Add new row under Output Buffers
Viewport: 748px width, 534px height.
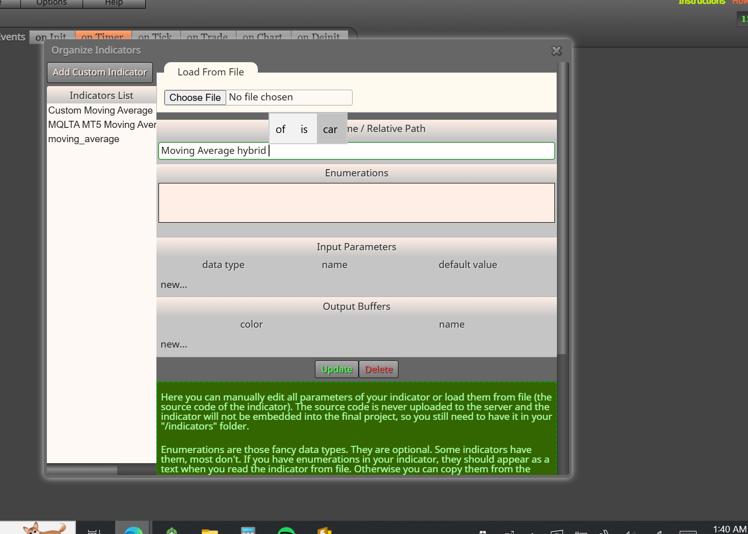174,344
